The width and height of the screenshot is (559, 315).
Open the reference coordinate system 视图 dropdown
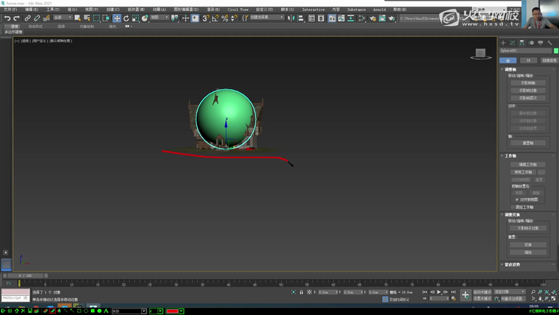coord(160,18)
